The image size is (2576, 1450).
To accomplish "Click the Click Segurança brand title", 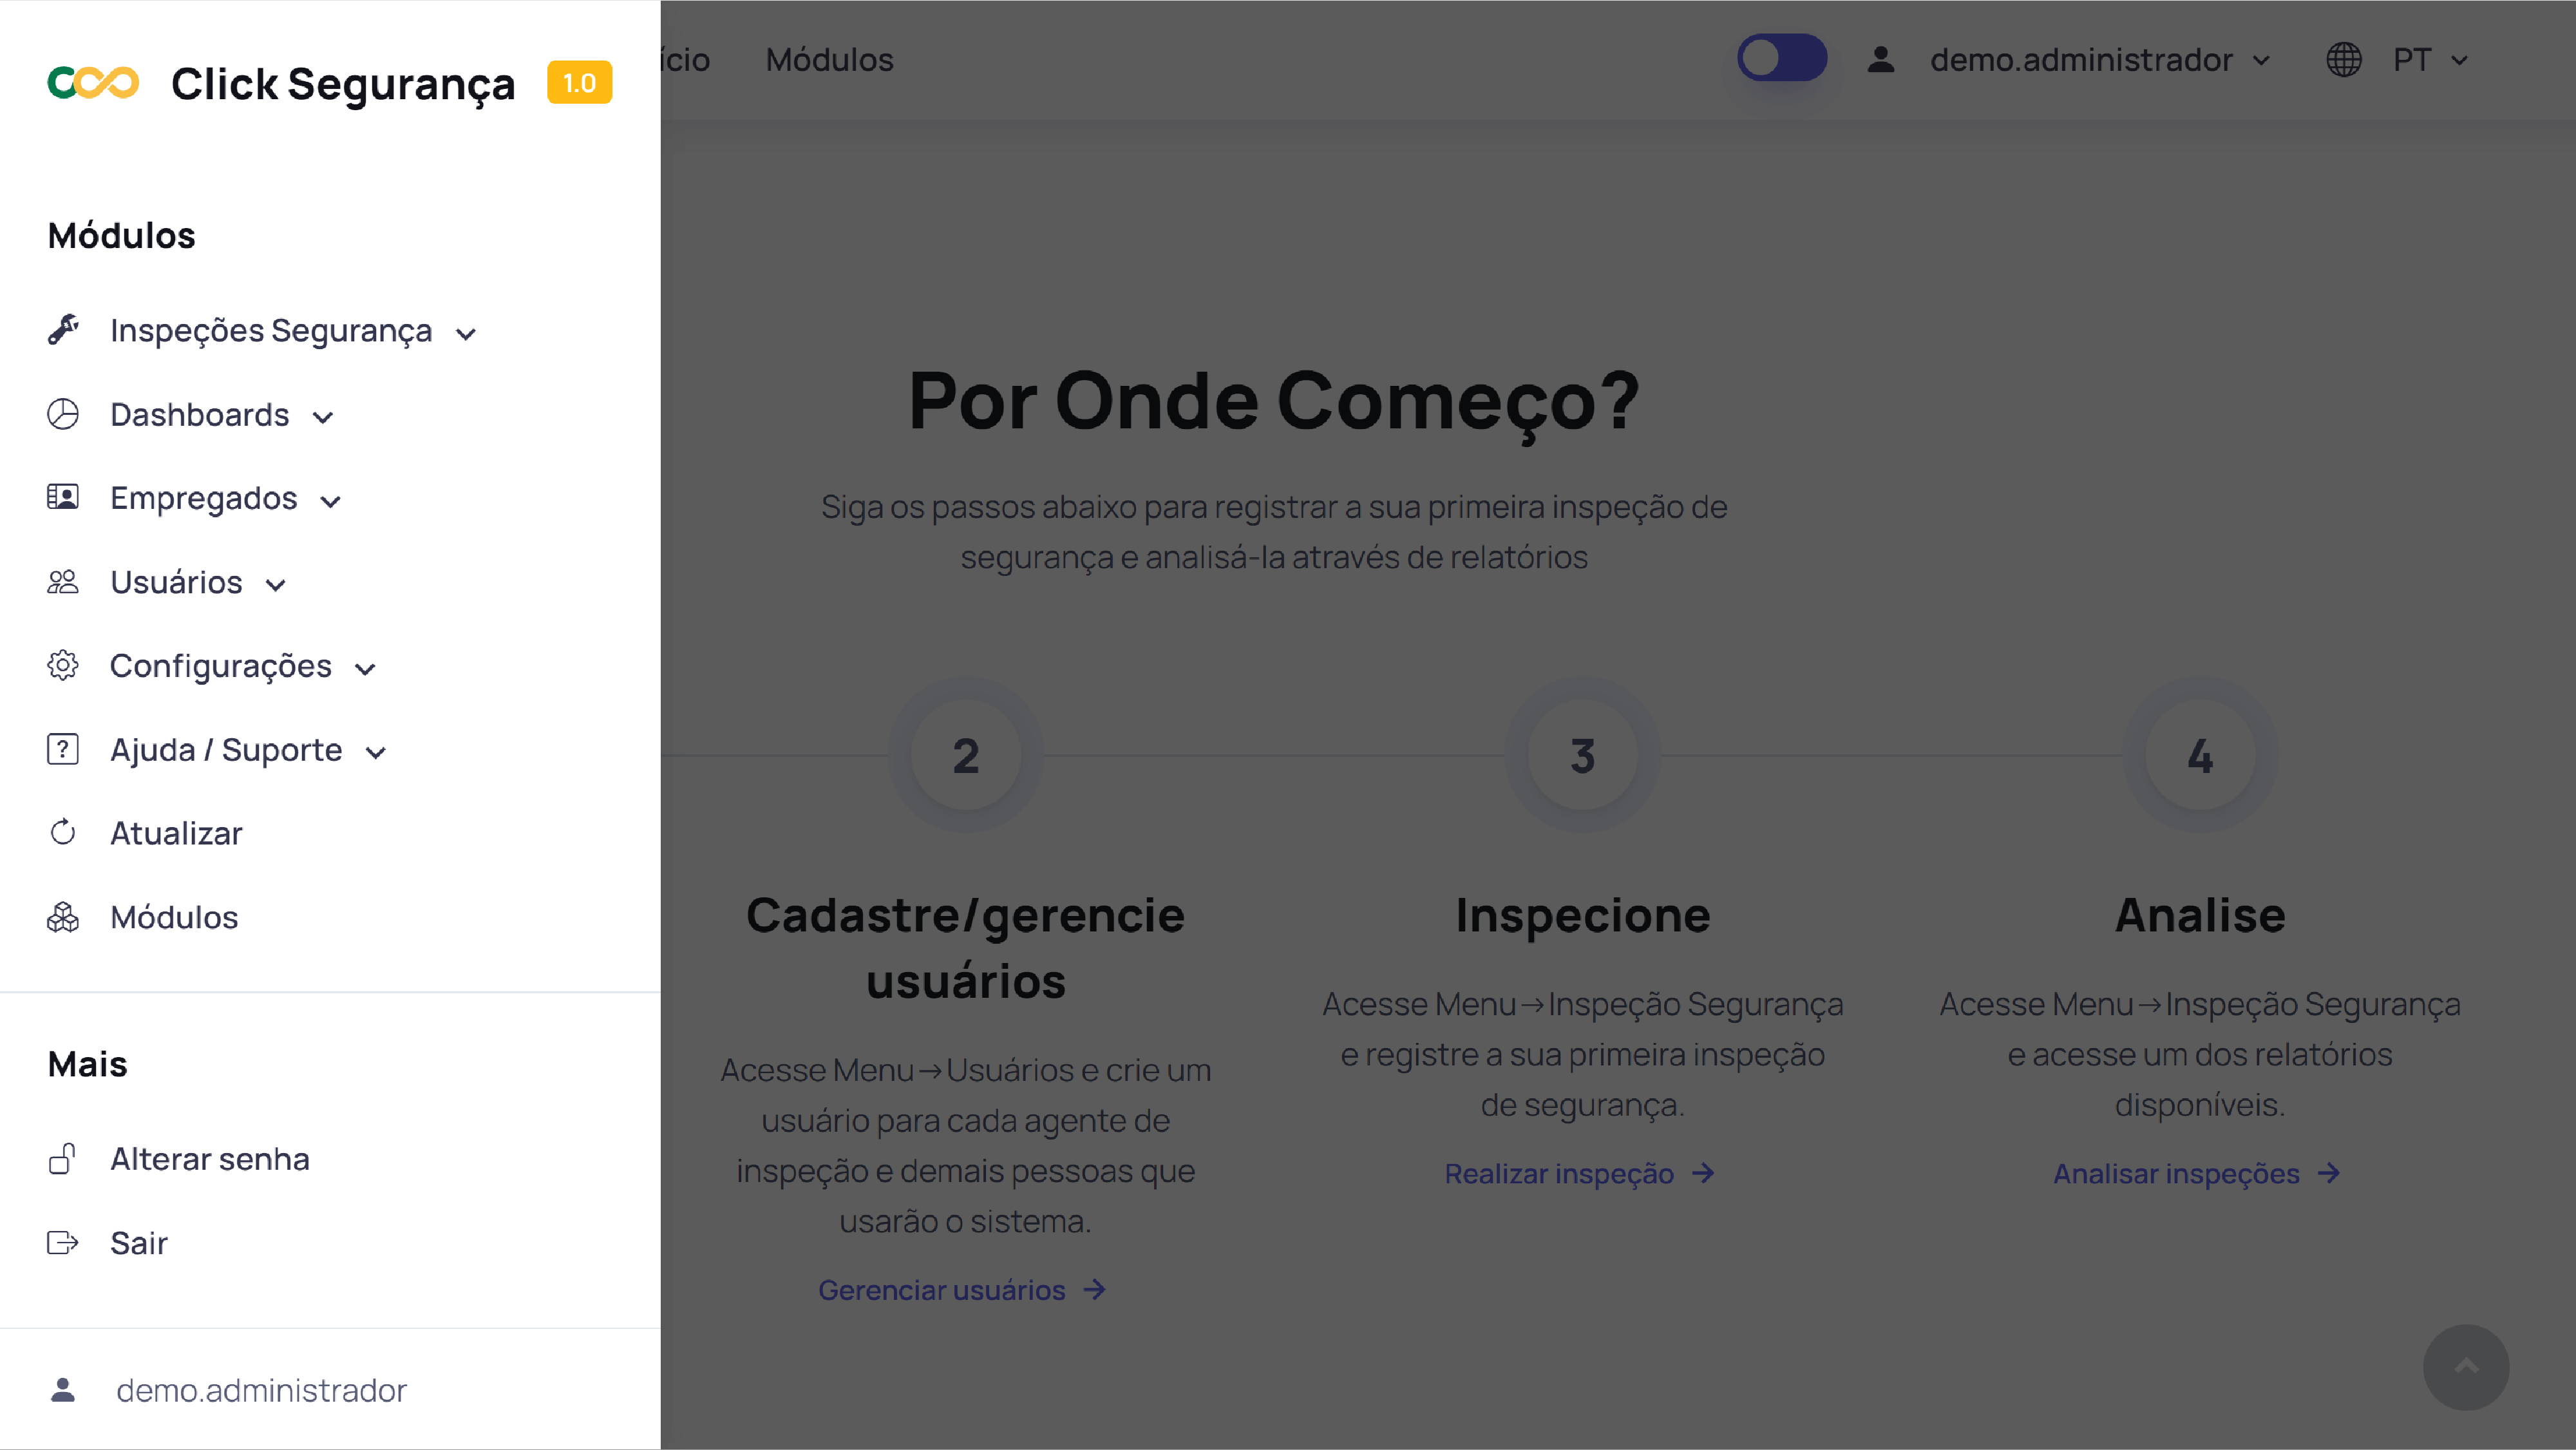I will pos(343,83).
